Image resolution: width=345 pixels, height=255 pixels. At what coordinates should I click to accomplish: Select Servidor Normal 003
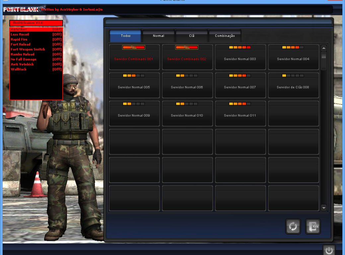pos(240,57)
